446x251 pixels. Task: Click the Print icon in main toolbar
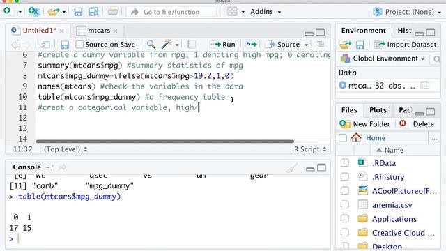[113, 12]
